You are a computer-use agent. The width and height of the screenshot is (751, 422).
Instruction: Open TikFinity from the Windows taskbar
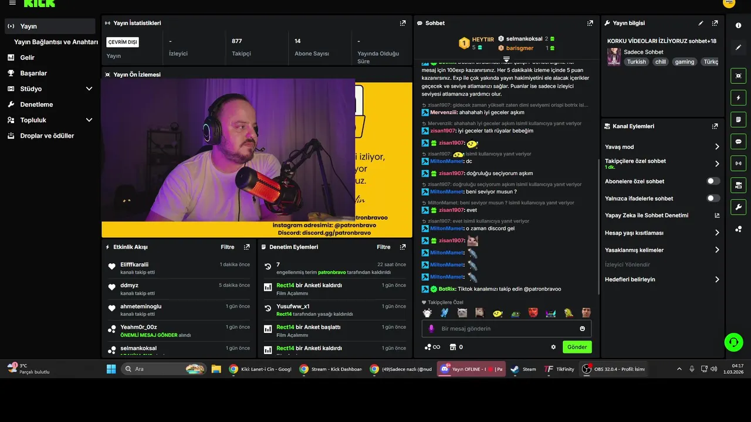point(559,369)
